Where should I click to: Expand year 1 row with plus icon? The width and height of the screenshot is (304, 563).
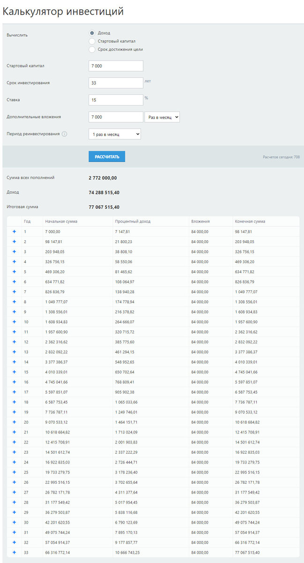coord(14,231)
